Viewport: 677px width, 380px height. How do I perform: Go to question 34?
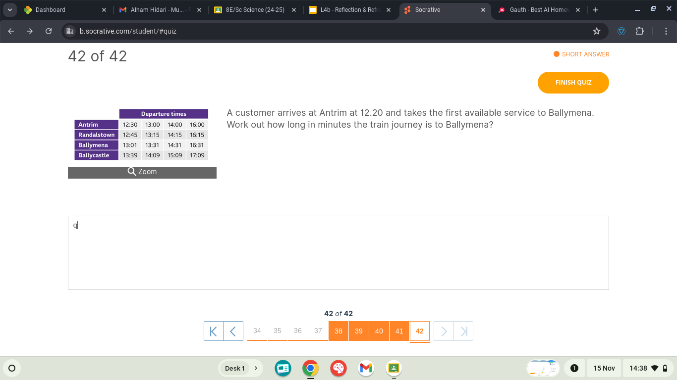(257, 331)
